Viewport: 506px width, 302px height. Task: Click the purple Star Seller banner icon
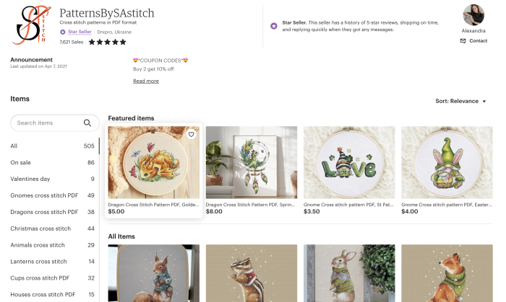click(273, 26)
